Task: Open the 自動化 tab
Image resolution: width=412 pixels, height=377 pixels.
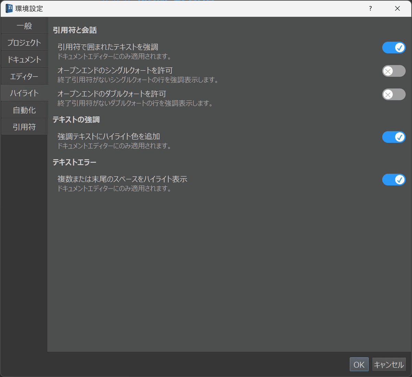Action: pyautogui.click(x=24, y=110)
